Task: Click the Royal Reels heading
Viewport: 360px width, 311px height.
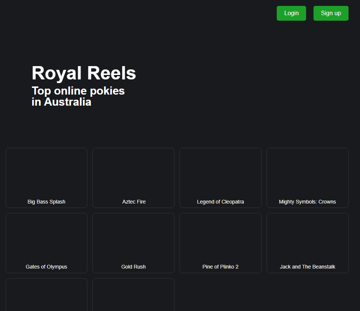Action: pyautogui.click(x=84, y=73)
